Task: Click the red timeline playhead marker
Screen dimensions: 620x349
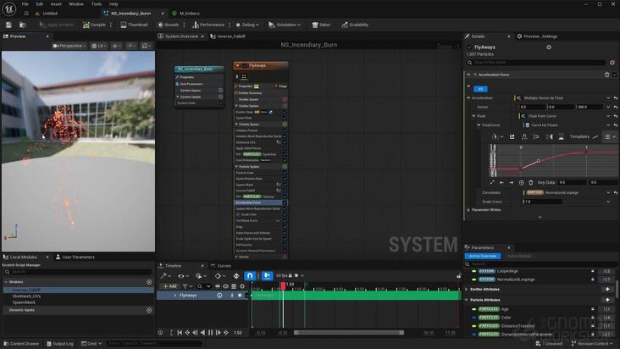Action: tap(283, 285)
